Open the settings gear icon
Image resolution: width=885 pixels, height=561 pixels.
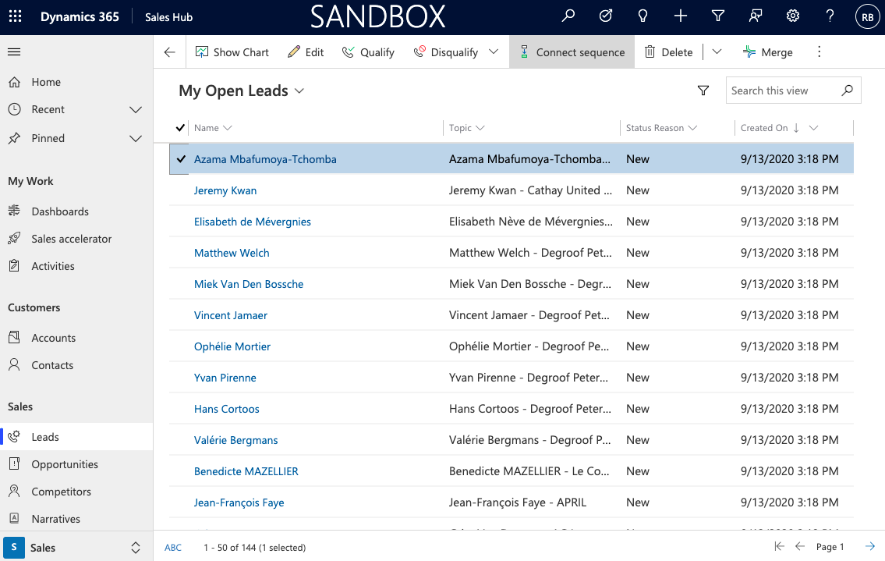click(x=793, y=16)
